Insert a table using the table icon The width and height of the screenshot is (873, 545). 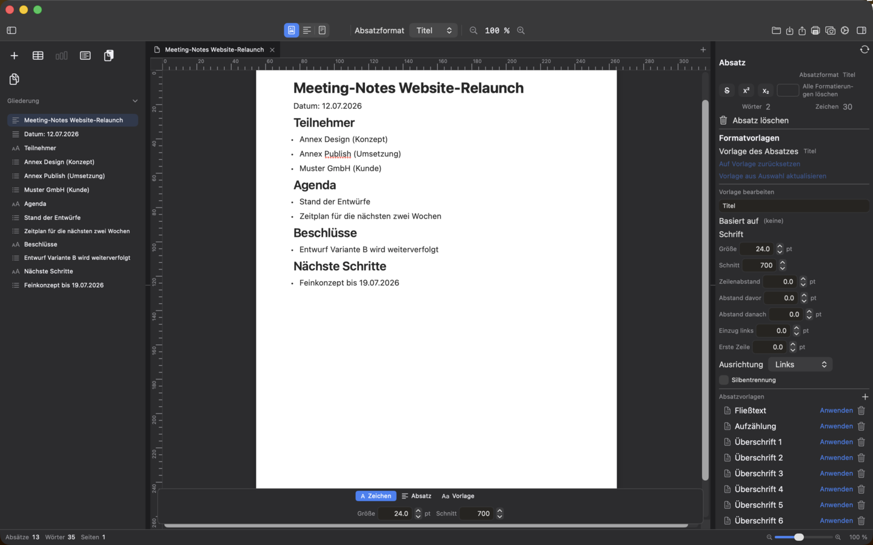tap(38, 56)
